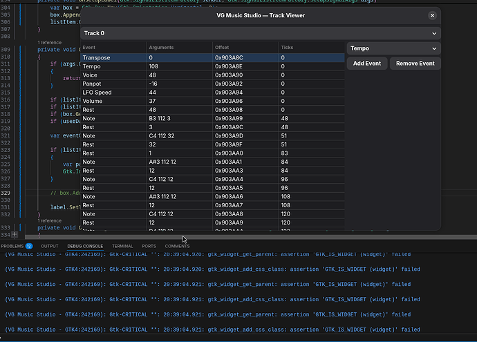Click the Rest row at offset 0x903AA3
This screenshot has height=342, width=477.
tap(212, 171)
